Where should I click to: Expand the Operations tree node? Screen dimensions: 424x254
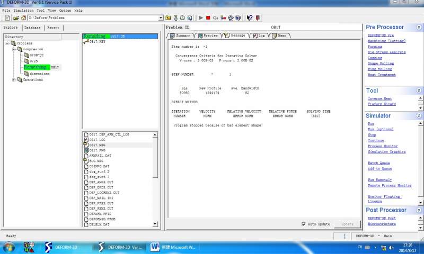point(14,79)
